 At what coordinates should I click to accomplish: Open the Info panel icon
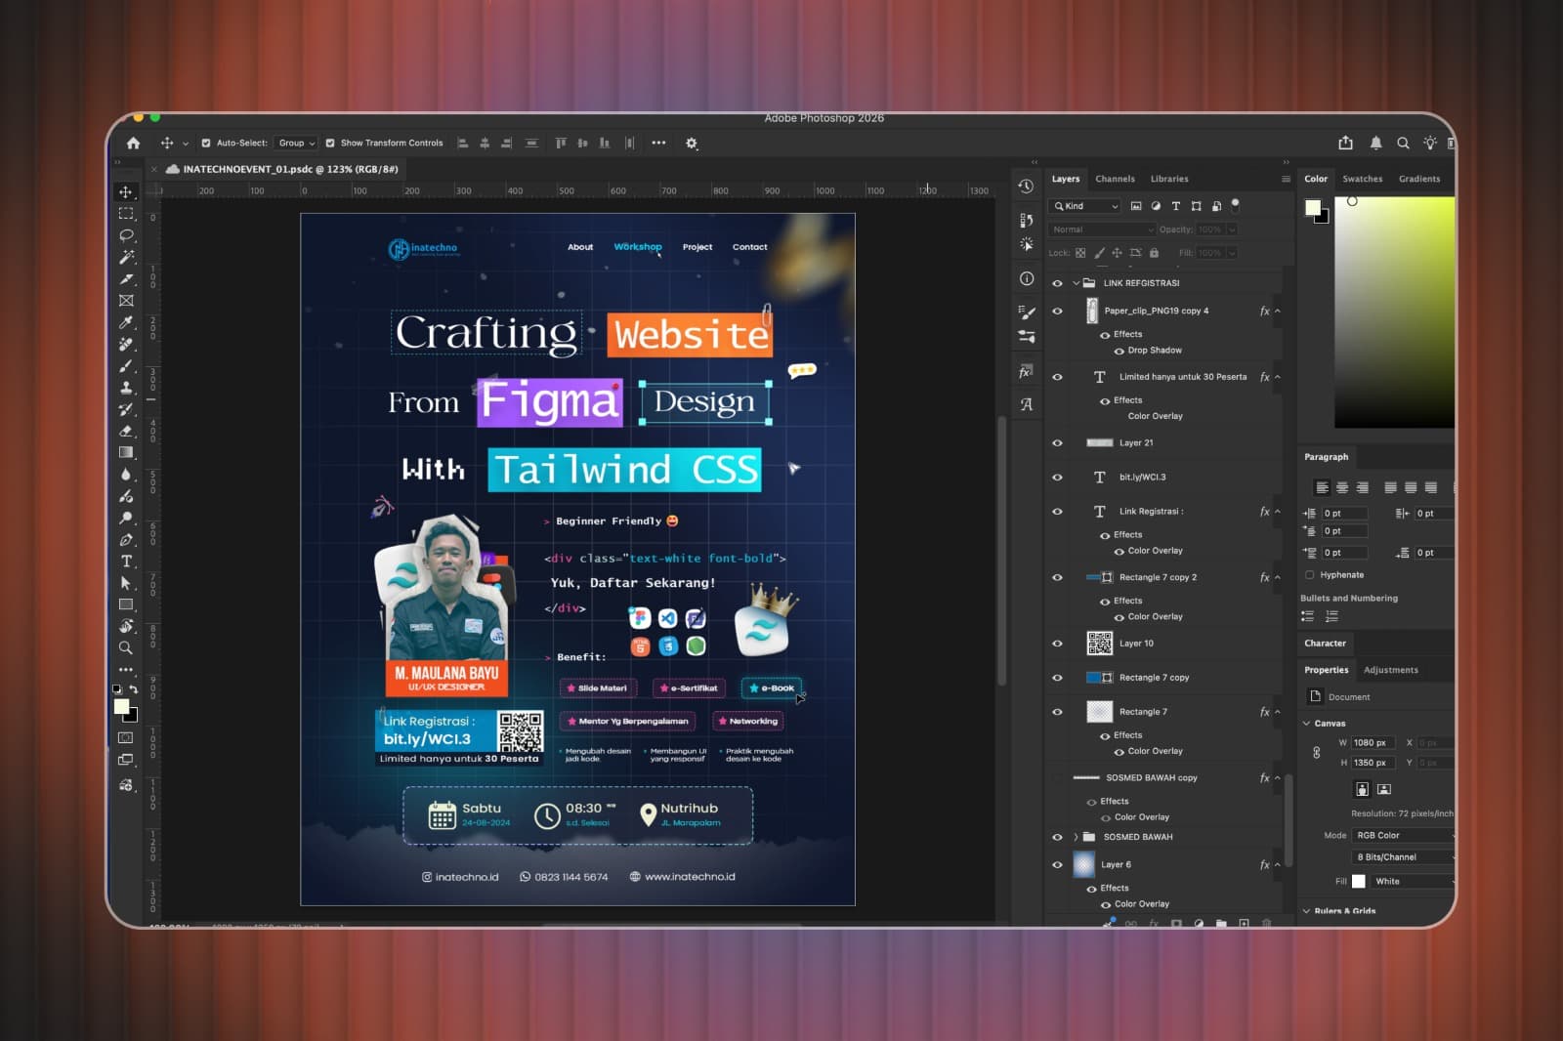[1026, 278]
